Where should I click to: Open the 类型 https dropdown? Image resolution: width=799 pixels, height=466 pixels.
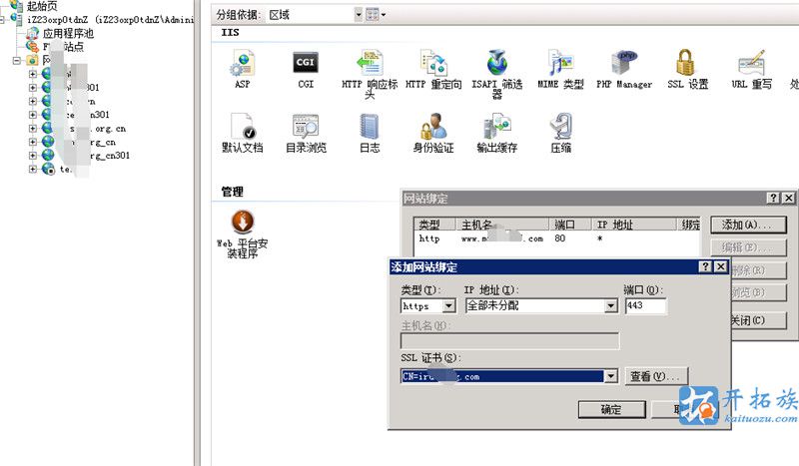coord(448,306)
